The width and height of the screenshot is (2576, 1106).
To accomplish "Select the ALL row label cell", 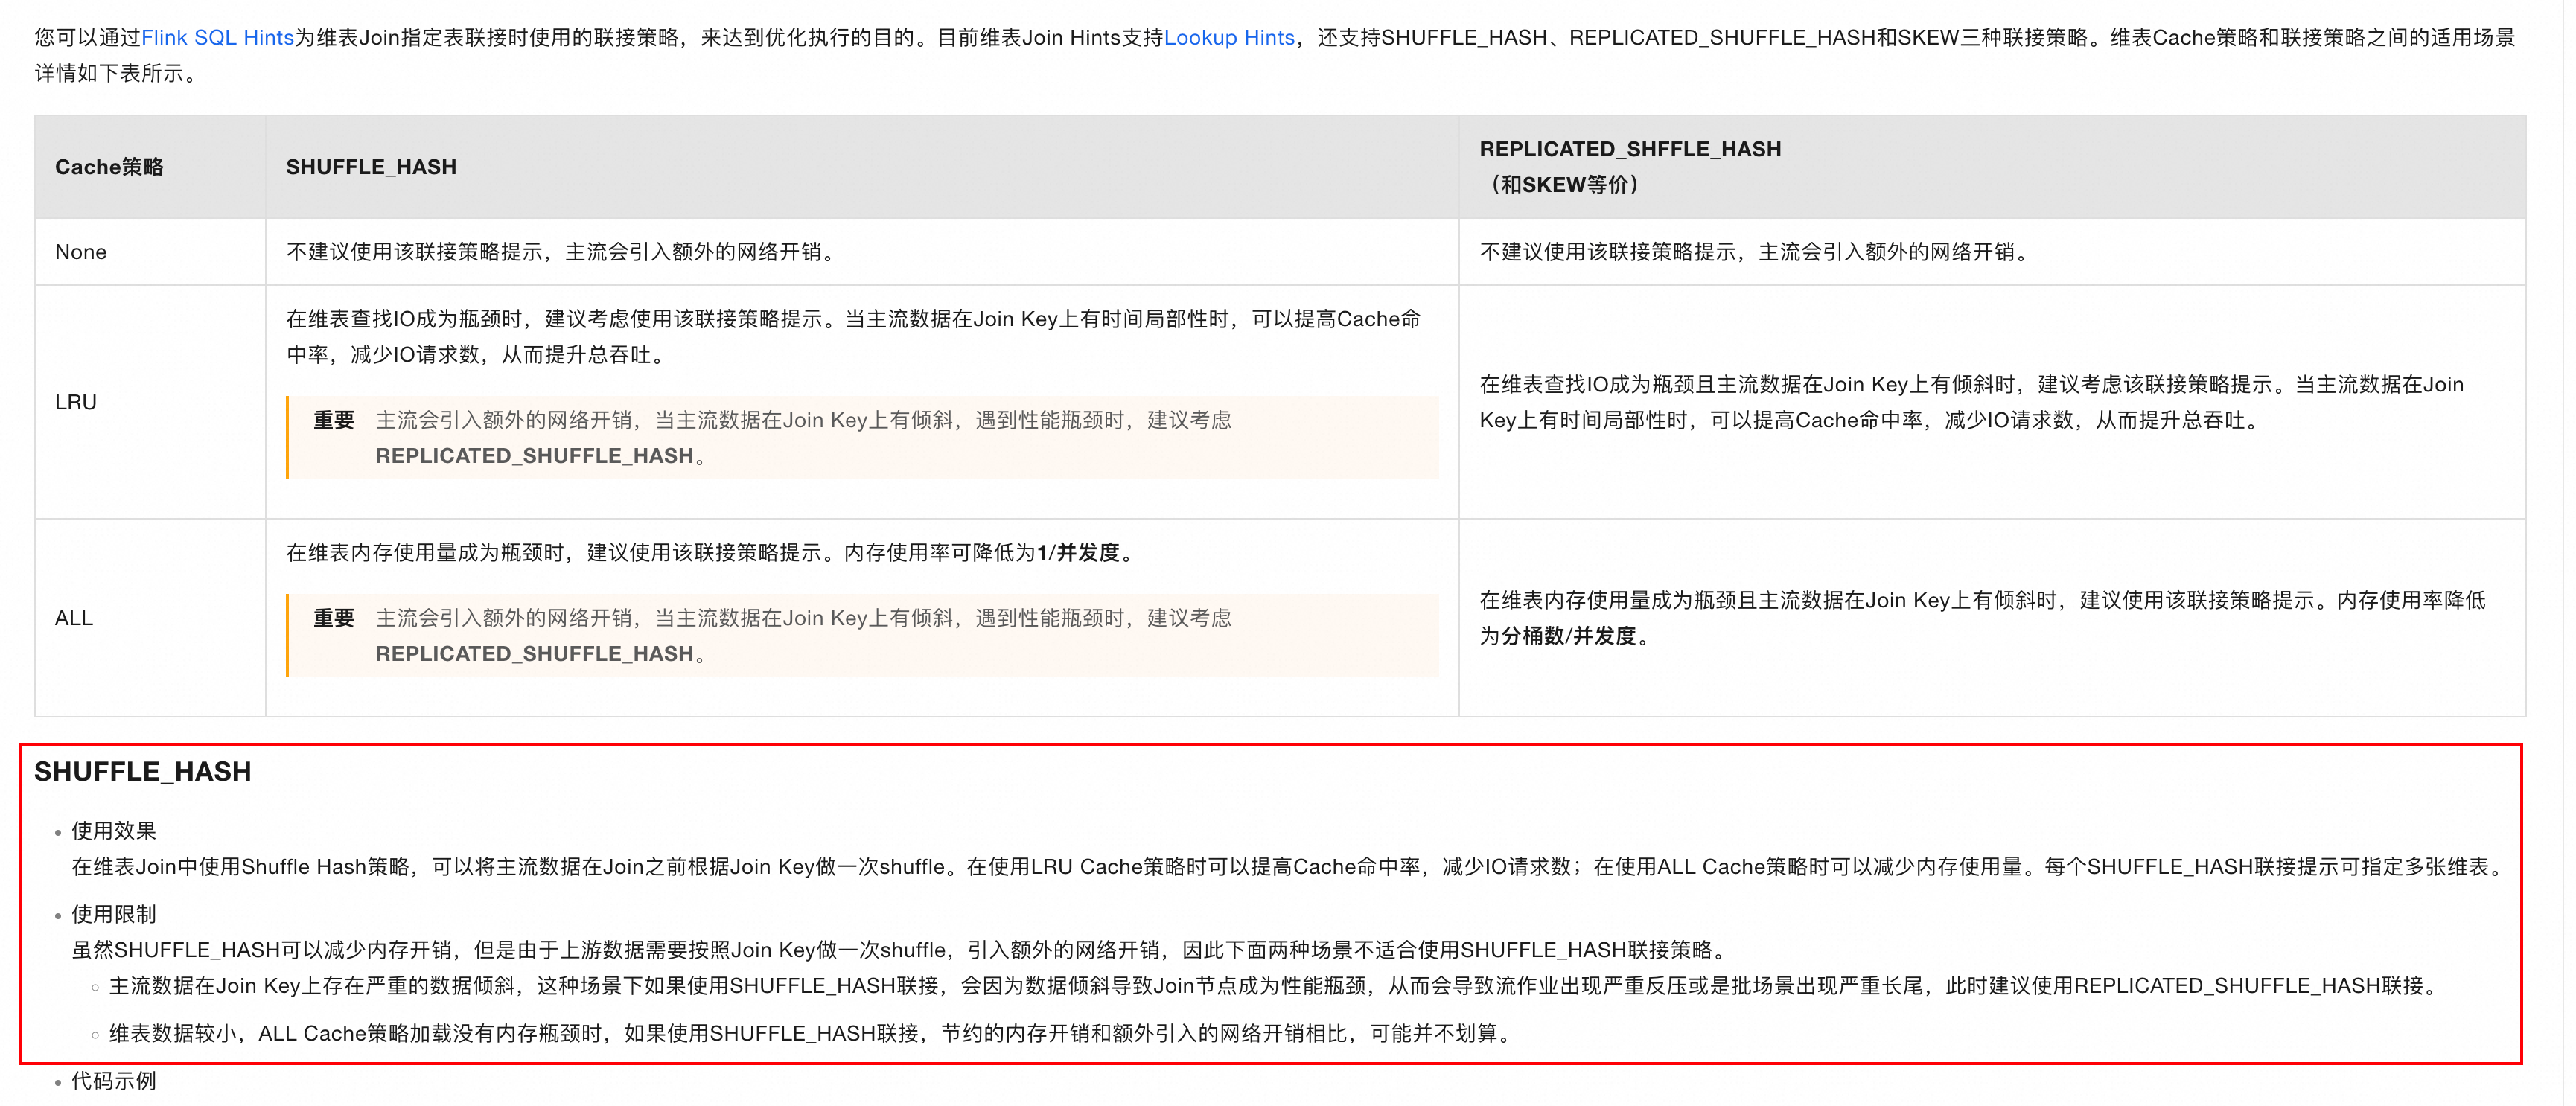I will pyautogui.click(x=74, y=618).
